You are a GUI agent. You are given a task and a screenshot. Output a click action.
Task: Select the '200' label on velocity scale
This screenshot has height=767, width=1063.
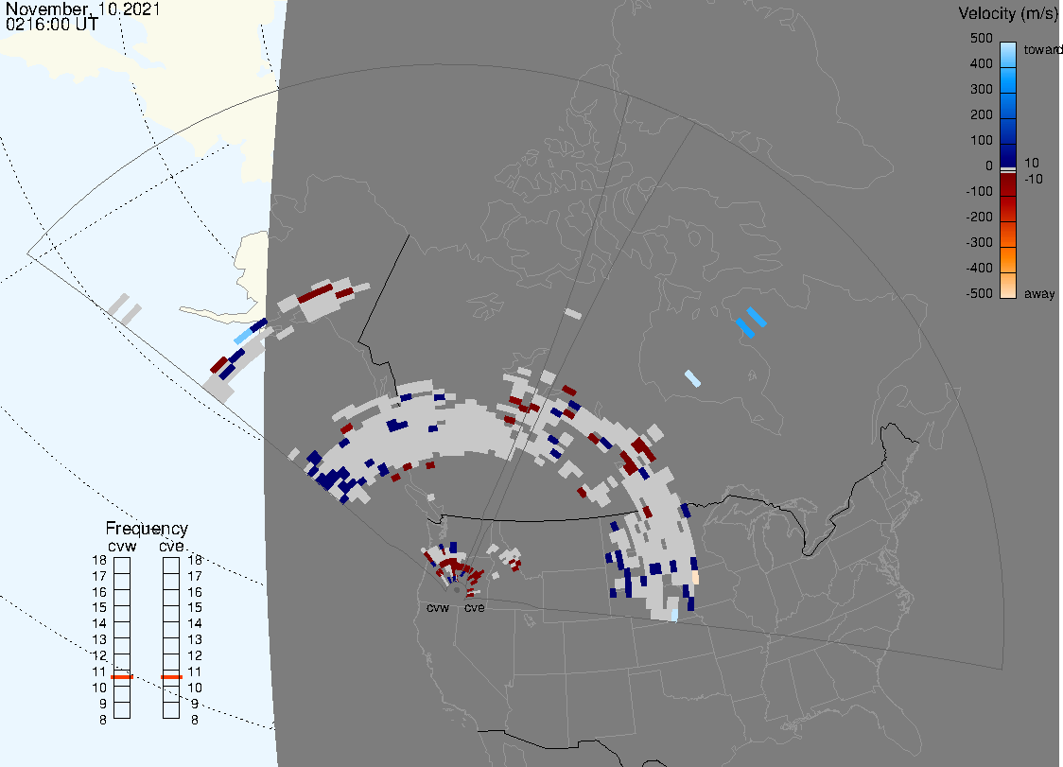point(981,114)
